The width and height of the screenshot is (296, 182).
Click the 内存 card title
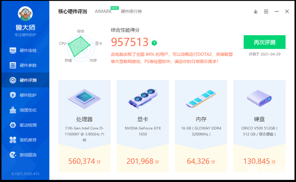click(x=201, y=119)
